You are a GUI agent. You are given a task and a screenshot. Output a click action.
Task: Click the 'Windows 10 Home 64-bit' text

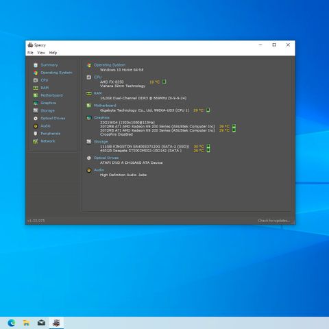pos(121,70)
